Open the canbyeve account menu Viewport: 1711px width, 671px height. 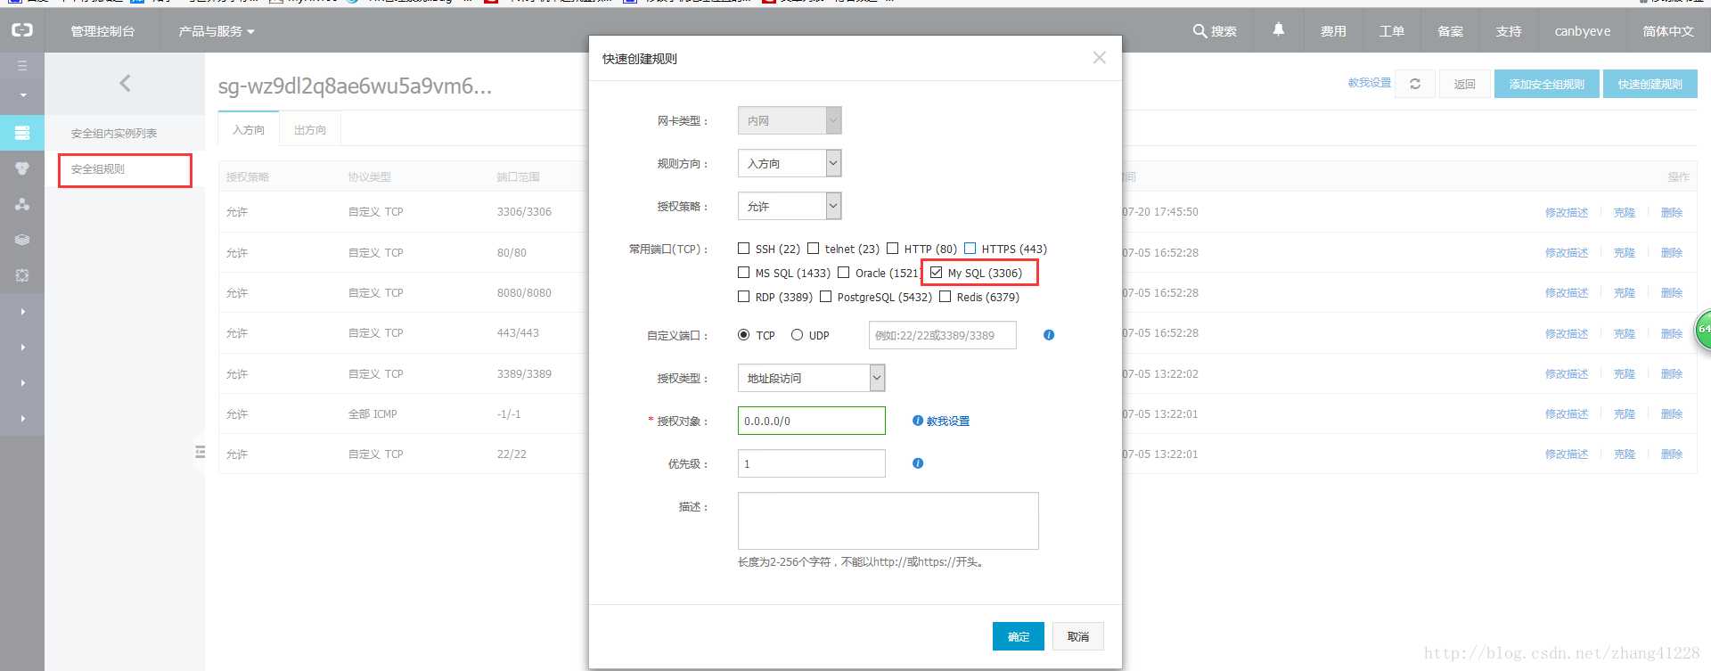pos(1583,31)
